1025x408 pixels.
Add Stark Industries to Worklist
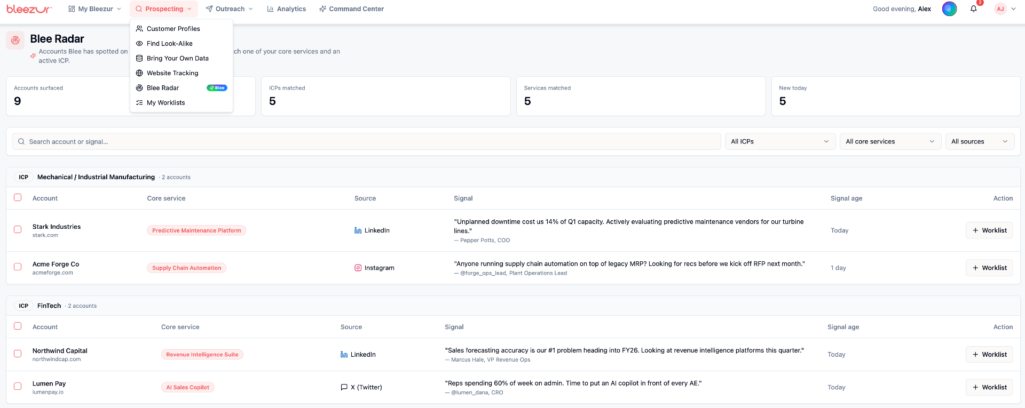click(x=989, y=230)
